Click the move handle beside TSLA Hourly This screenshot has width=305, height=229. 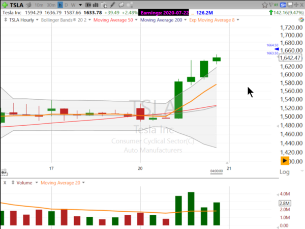tap(5, 20)
